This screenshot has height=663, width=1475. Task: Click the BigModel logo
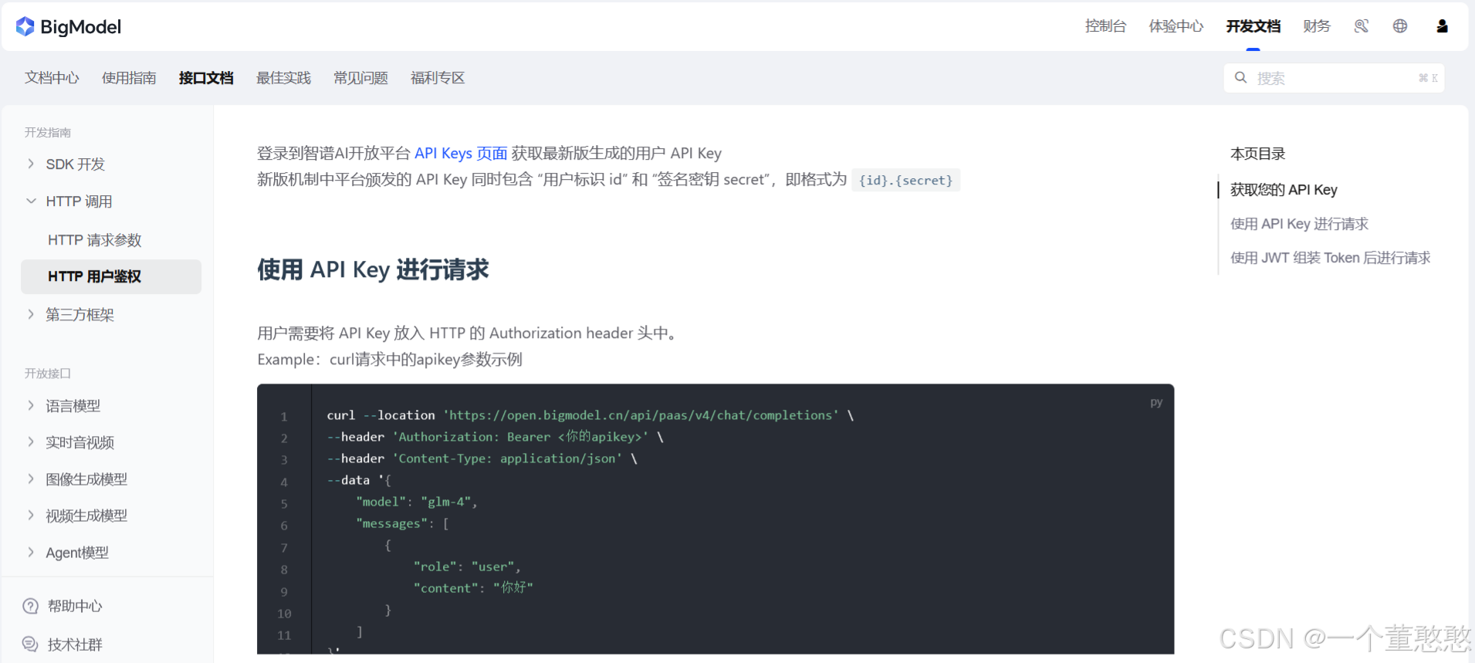[x=69, y=27]
